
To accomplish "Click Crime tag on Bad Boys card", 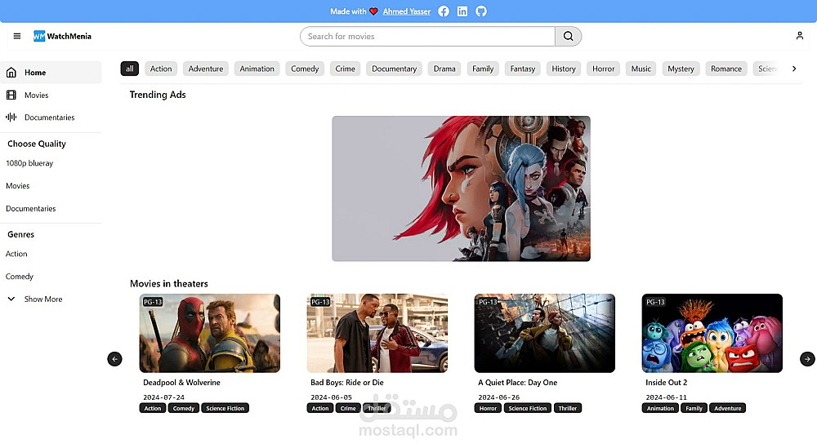I will click(348, 409).
